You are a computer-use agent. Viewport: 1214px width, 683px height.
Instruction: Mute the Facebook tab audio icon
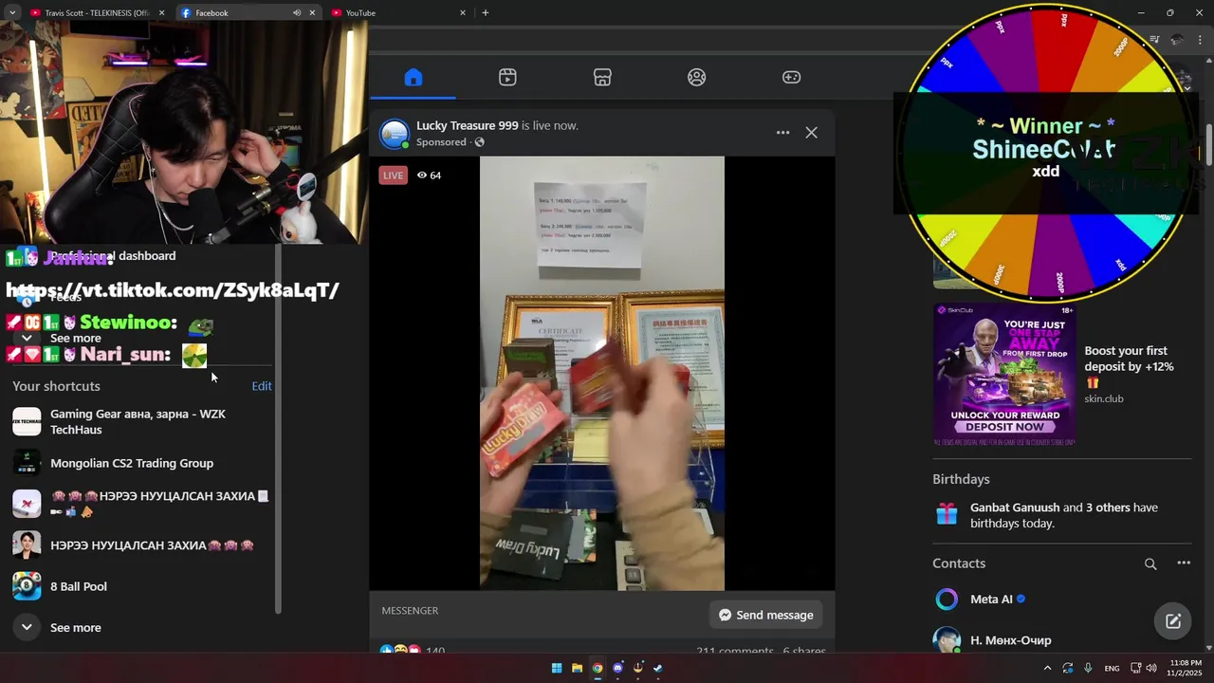click(x=296, y=13)
